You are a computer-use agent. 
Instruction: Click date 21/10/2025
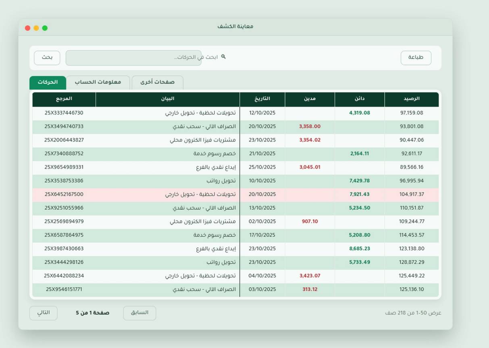[262, 154]
